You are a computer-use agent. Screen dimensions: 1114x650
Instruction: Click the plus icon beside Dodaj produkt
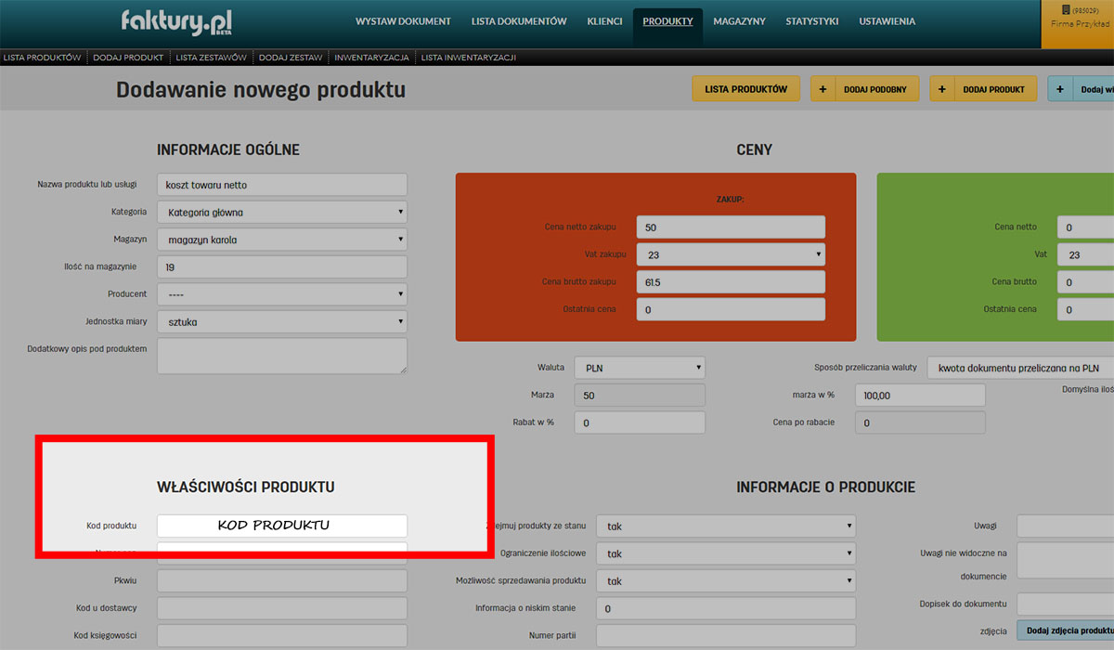pyautogui.click(x=942, y=89)
